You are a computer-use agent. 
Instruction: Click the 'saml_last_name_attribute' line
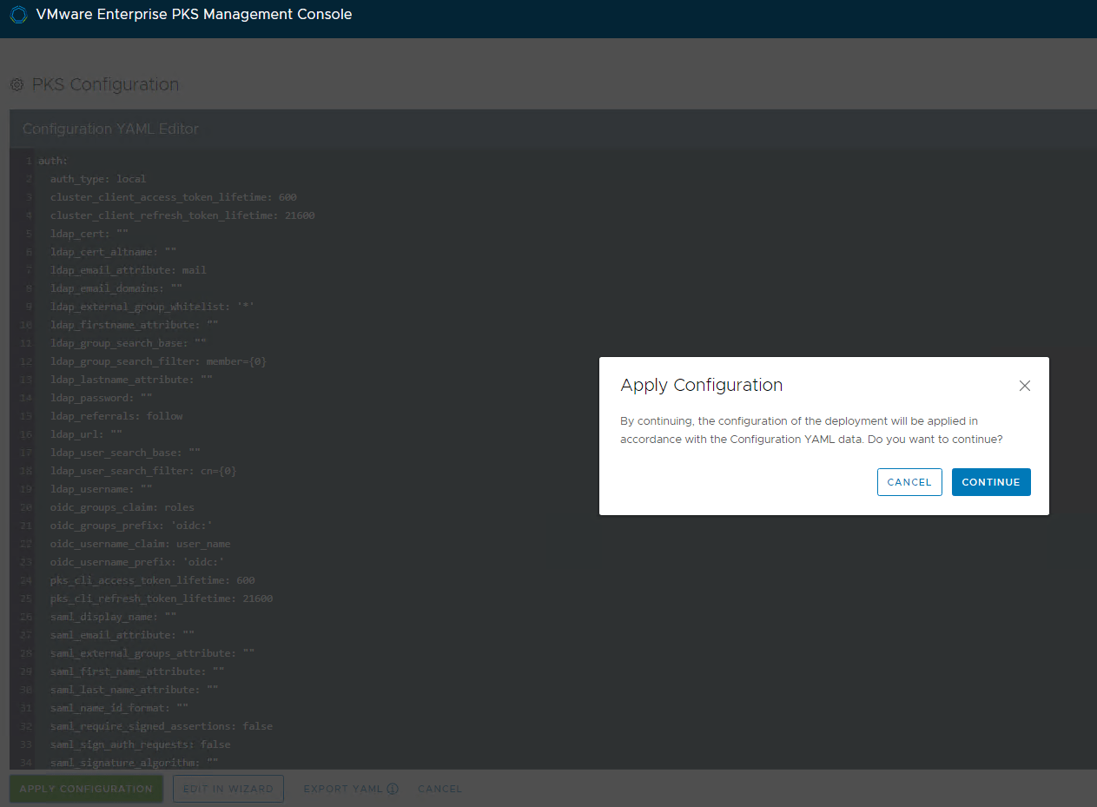tap(135, 690)
